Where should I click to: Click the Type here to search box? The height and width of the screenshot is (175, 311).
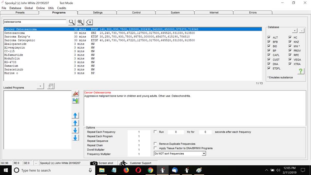[x=53, y=170]
